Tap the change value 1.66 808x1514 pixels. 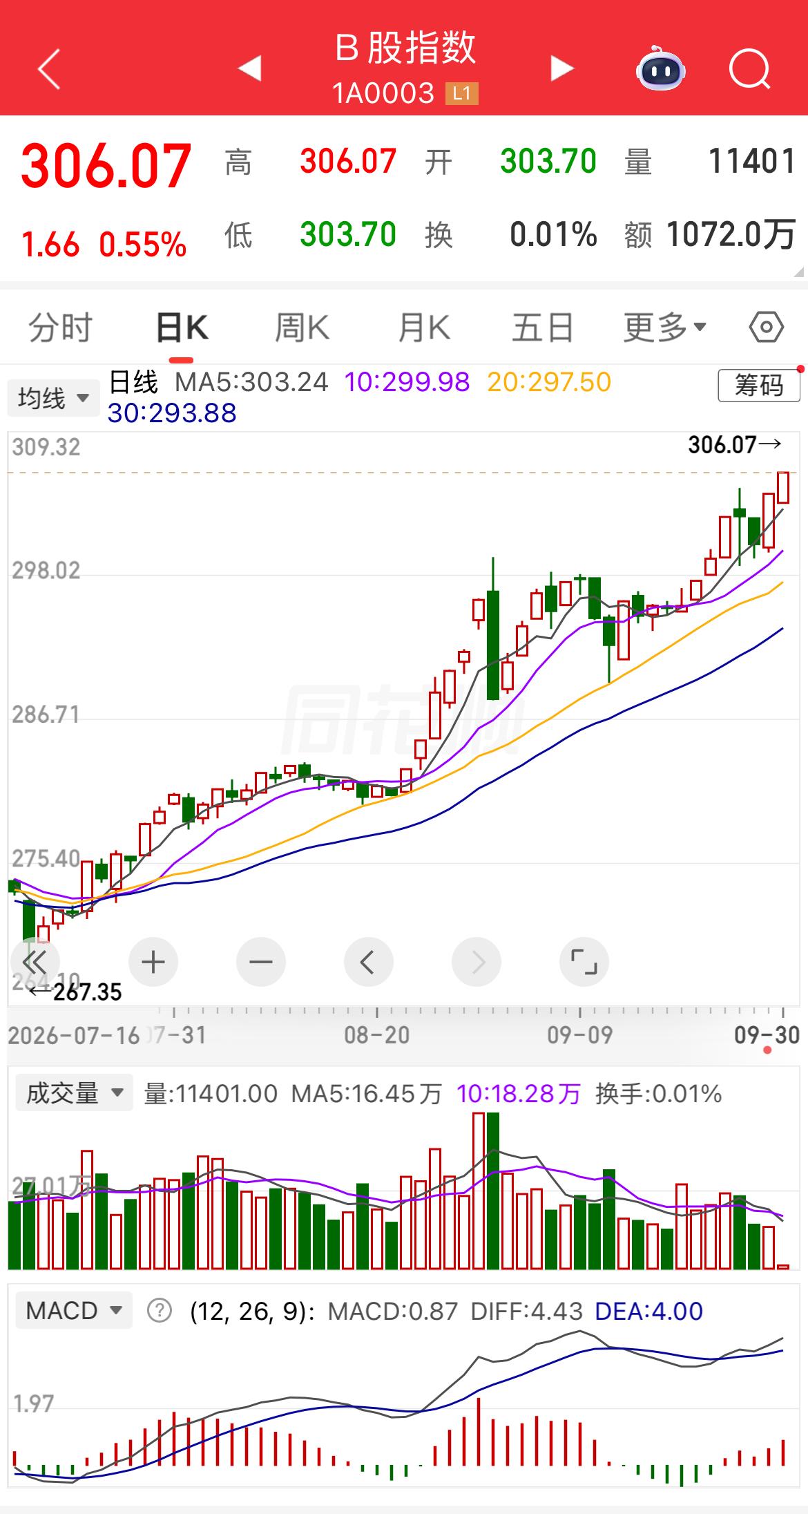(x=50, y=245)
